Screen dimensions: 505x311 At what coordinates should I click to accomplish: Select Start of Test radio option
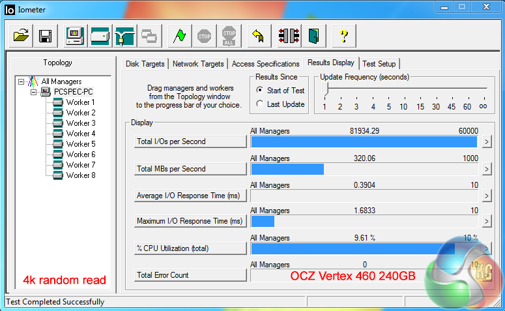(259, 90)
